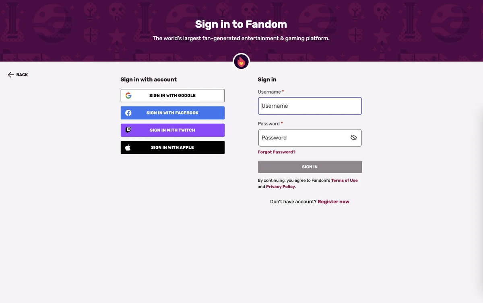Open the Terms of Use link
This screenshot has height=303, width=483.
[344, 180]
